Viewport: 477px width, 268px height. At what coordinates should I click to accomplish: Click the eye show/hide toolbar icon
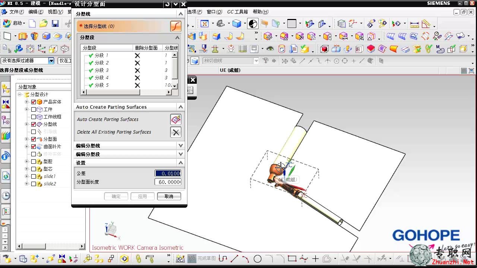pos(270,49)
